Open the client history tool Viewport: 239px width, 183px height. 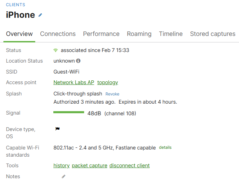(x=62, y=166)
